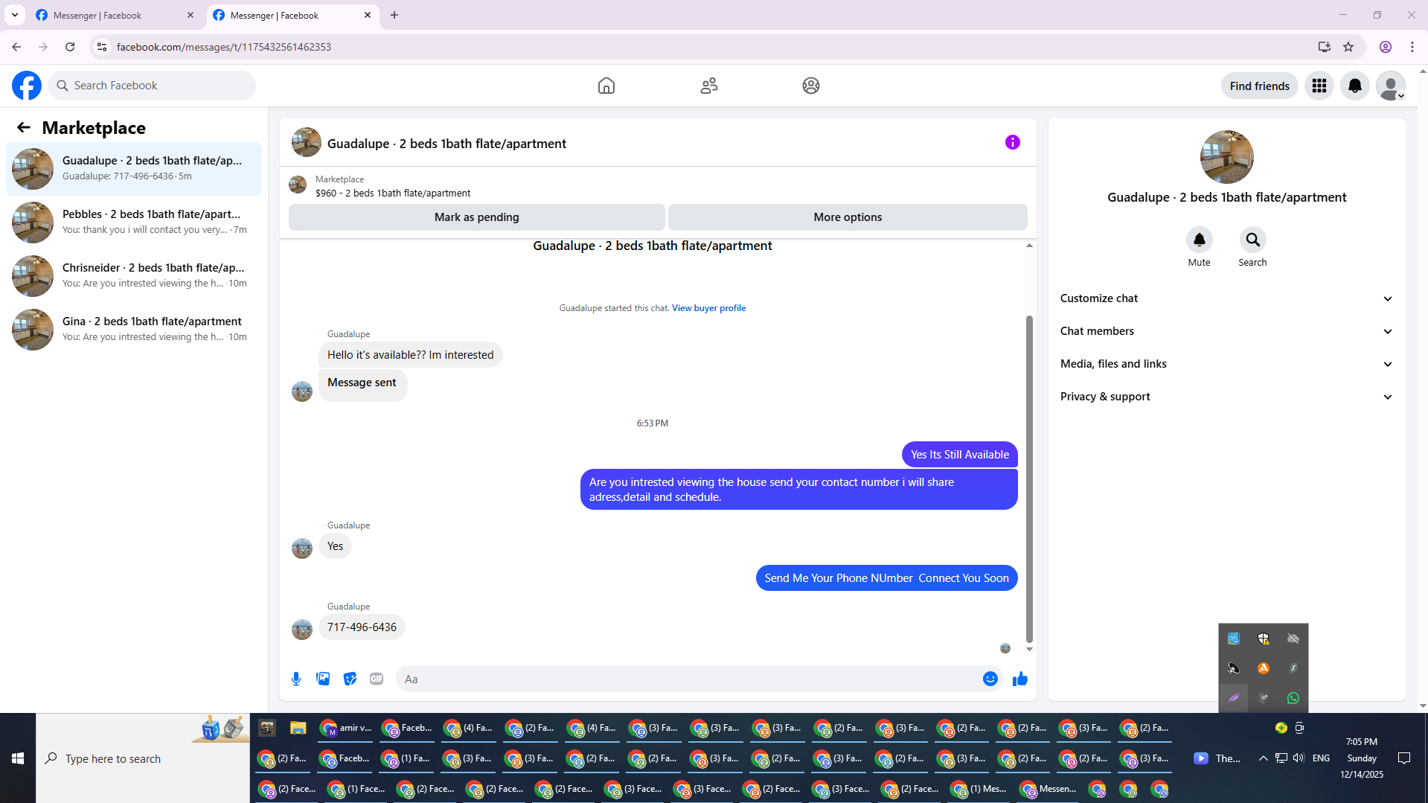Viewport: 1428px width, 803px height.
Task: Open Pebbles conversation in list
Action: pos(134,223)
